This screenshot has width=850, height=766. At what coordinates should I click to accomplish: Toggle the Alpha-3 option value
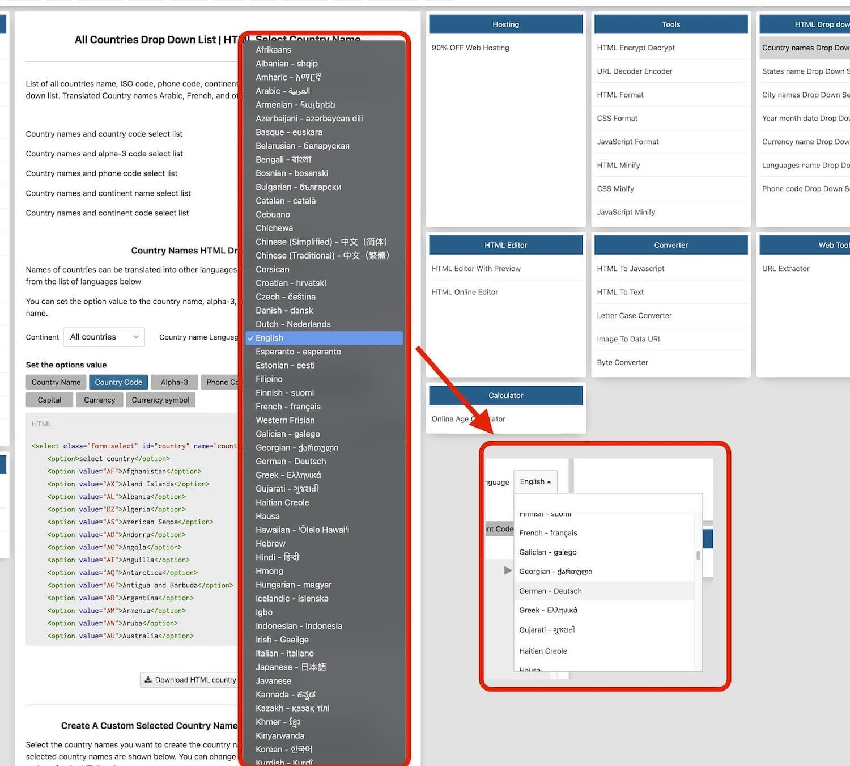coord(174,382)
